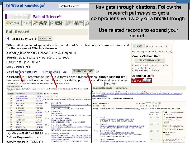Open the View Full Text book icon
Screen dimensions: 190x143
142,81
